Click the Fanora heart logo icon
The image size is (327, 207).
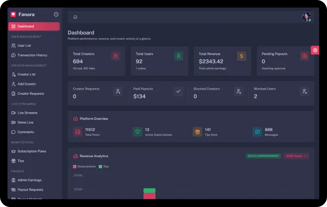[13, 14]
